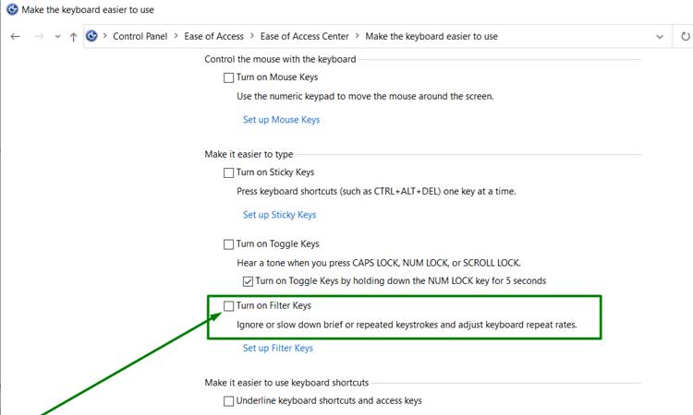Open the chevron after Ease of Access Center

pyautogui.click(x=357, y=36)
